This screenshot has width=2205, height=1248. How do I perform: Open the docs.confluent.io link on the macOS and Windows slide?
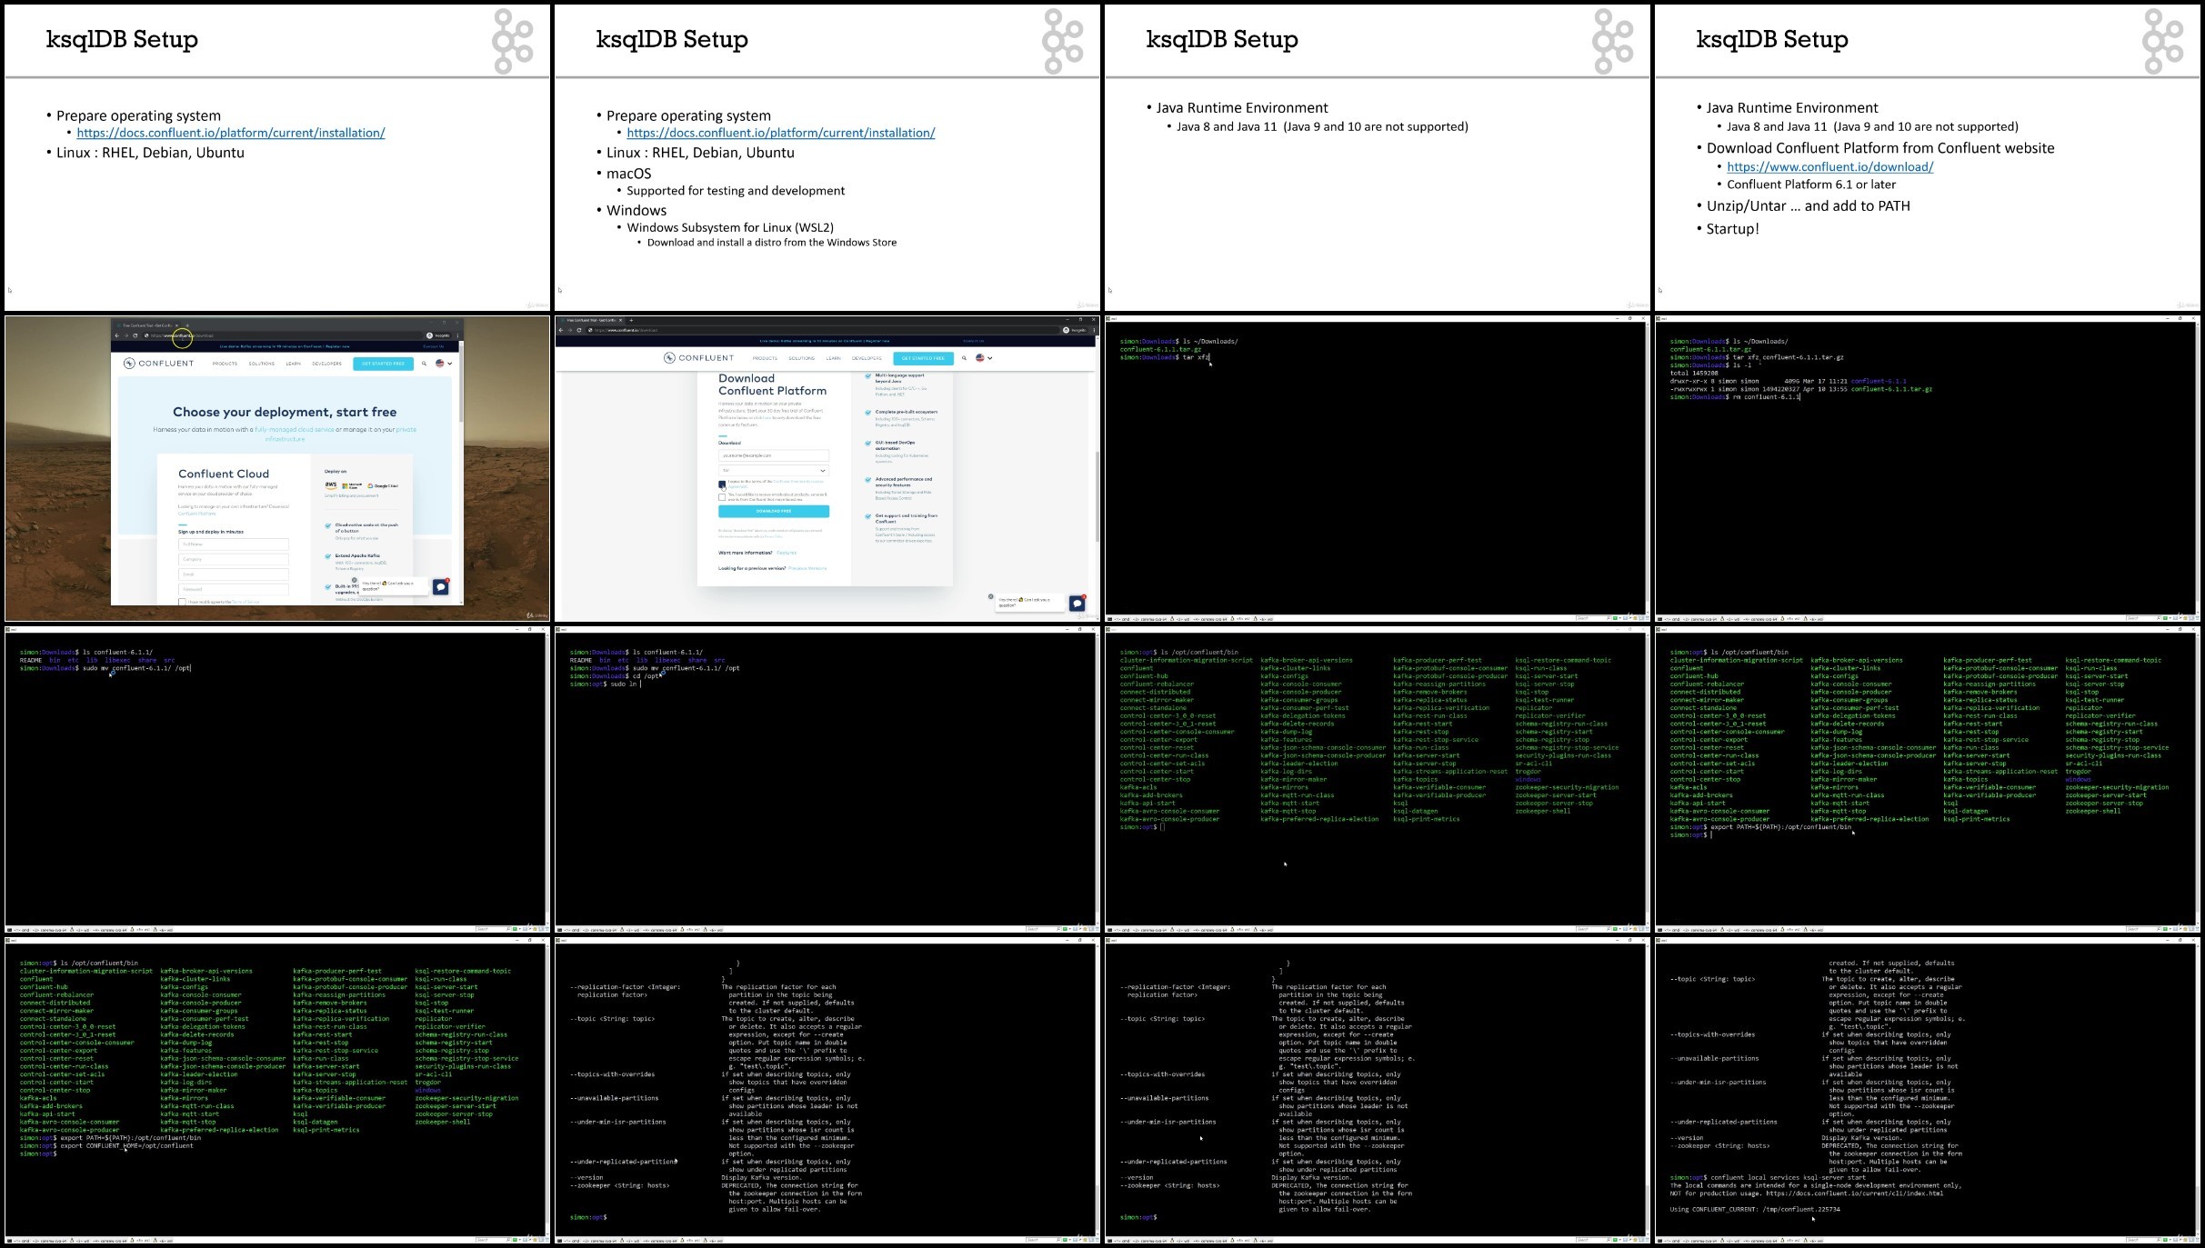coord(781,133)
